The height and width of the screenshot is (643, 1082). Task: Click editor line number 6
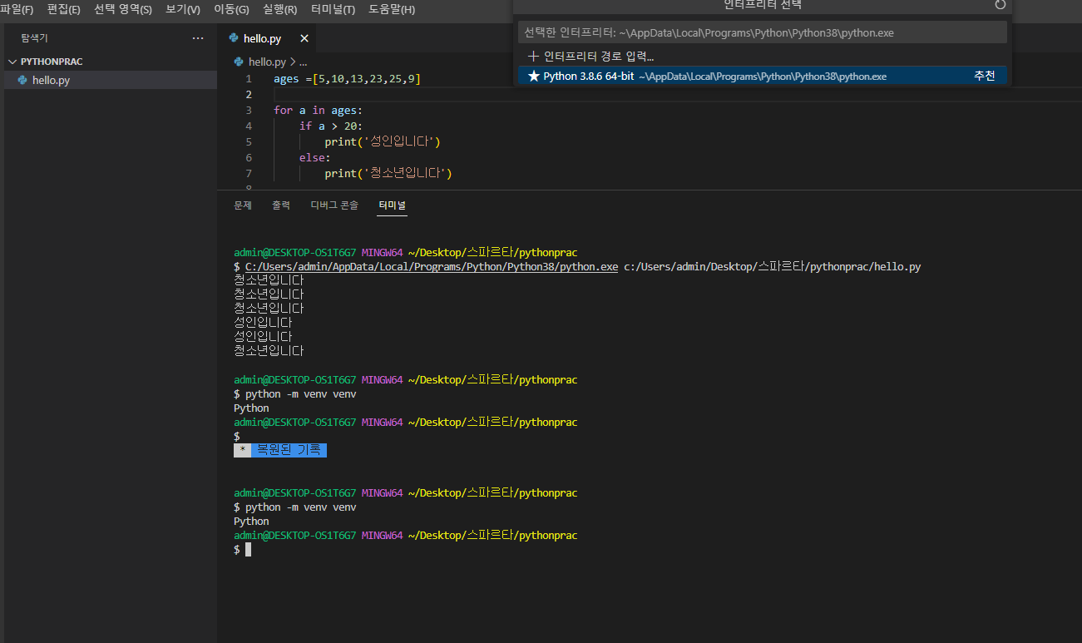248,157
